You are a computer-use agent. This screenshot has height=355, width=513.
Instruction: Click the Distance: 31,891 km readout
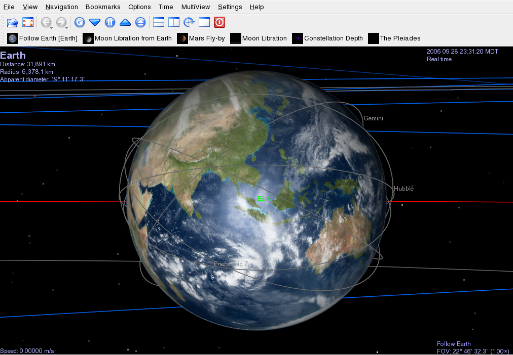click(27, 64)
